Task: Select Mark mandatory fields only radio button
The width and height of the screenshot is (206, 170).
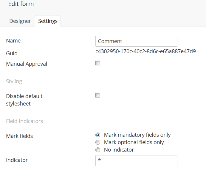Action: (x=98, y=135)
